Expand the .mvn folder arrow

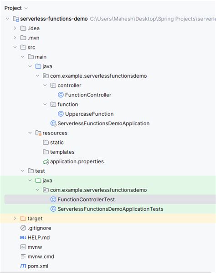[x=15, y=37]
